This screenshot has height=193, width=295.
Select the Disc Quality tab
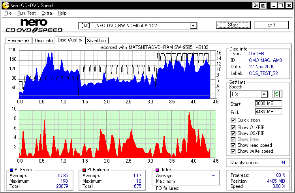click(x=70, y=40)
